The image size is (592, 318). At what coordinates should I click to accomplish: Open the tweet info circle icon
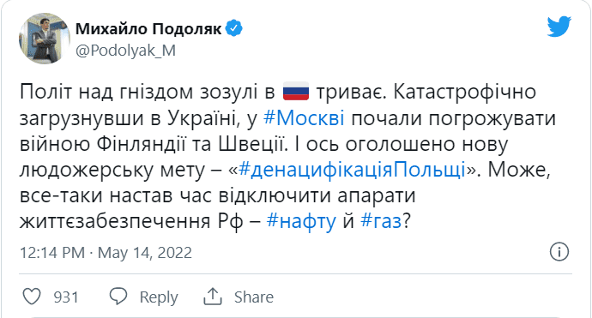[559, 252]
